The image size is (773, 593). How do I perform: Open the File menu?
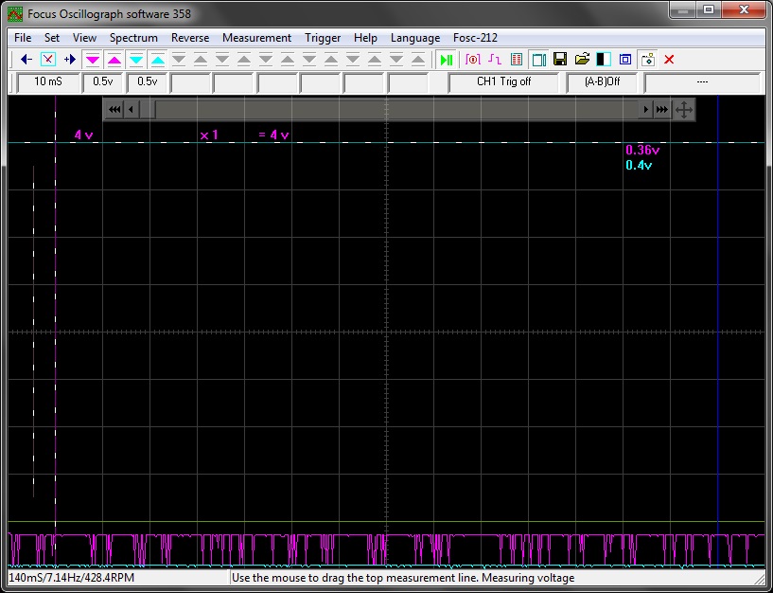click(23, 38)
